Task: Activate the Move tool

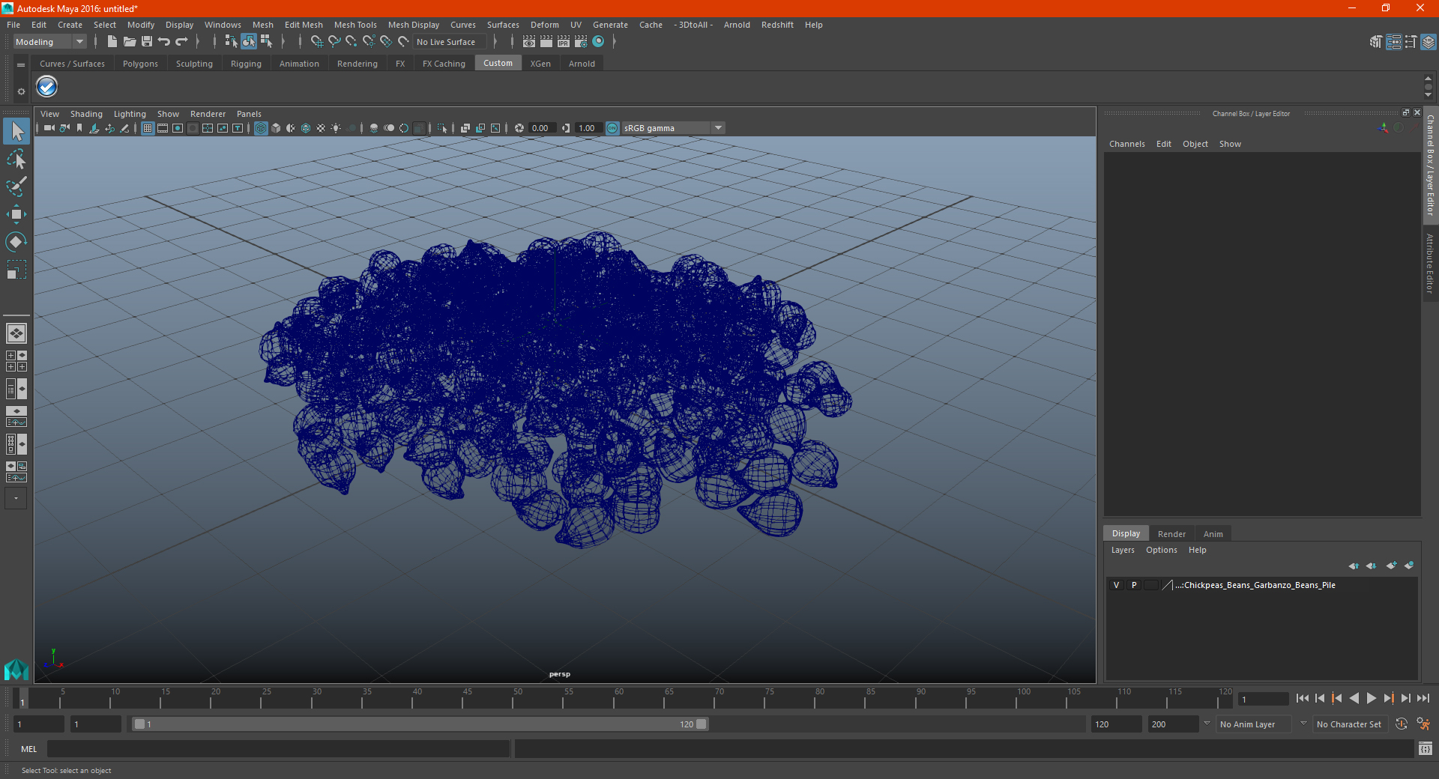Action: click(x=16, y=214)
